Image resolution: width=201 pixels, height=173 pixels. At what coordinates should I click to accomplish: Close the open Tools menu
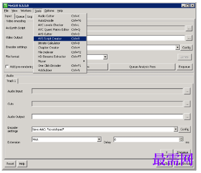38,11
